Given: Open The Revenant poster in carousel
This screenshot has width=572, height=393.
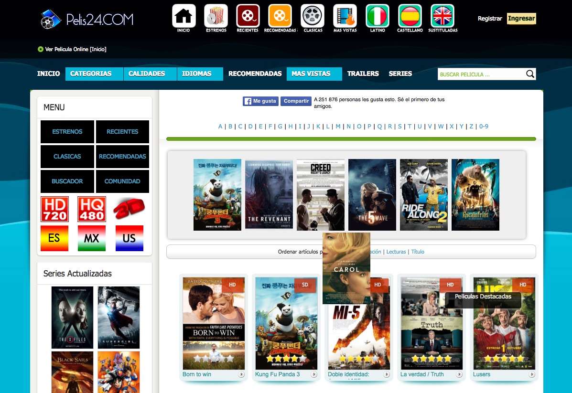Looking at the screenshot, I should [x=269, y=195].
